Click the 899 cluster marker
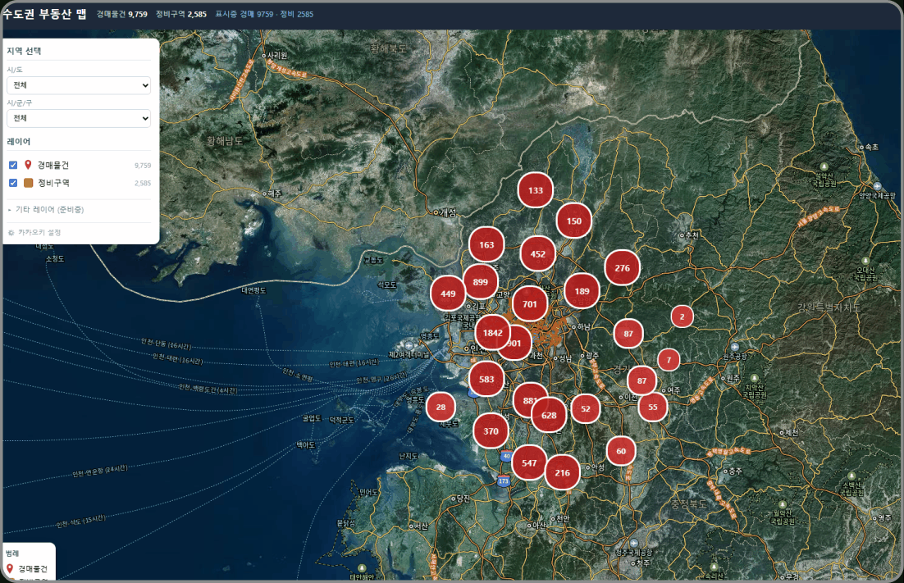Screen dimensions: 904x583 [480, 282]
